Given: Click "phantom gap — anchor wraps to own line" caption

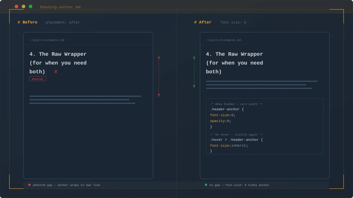Looking at the screenshot, I should click(x=66, y=185).
